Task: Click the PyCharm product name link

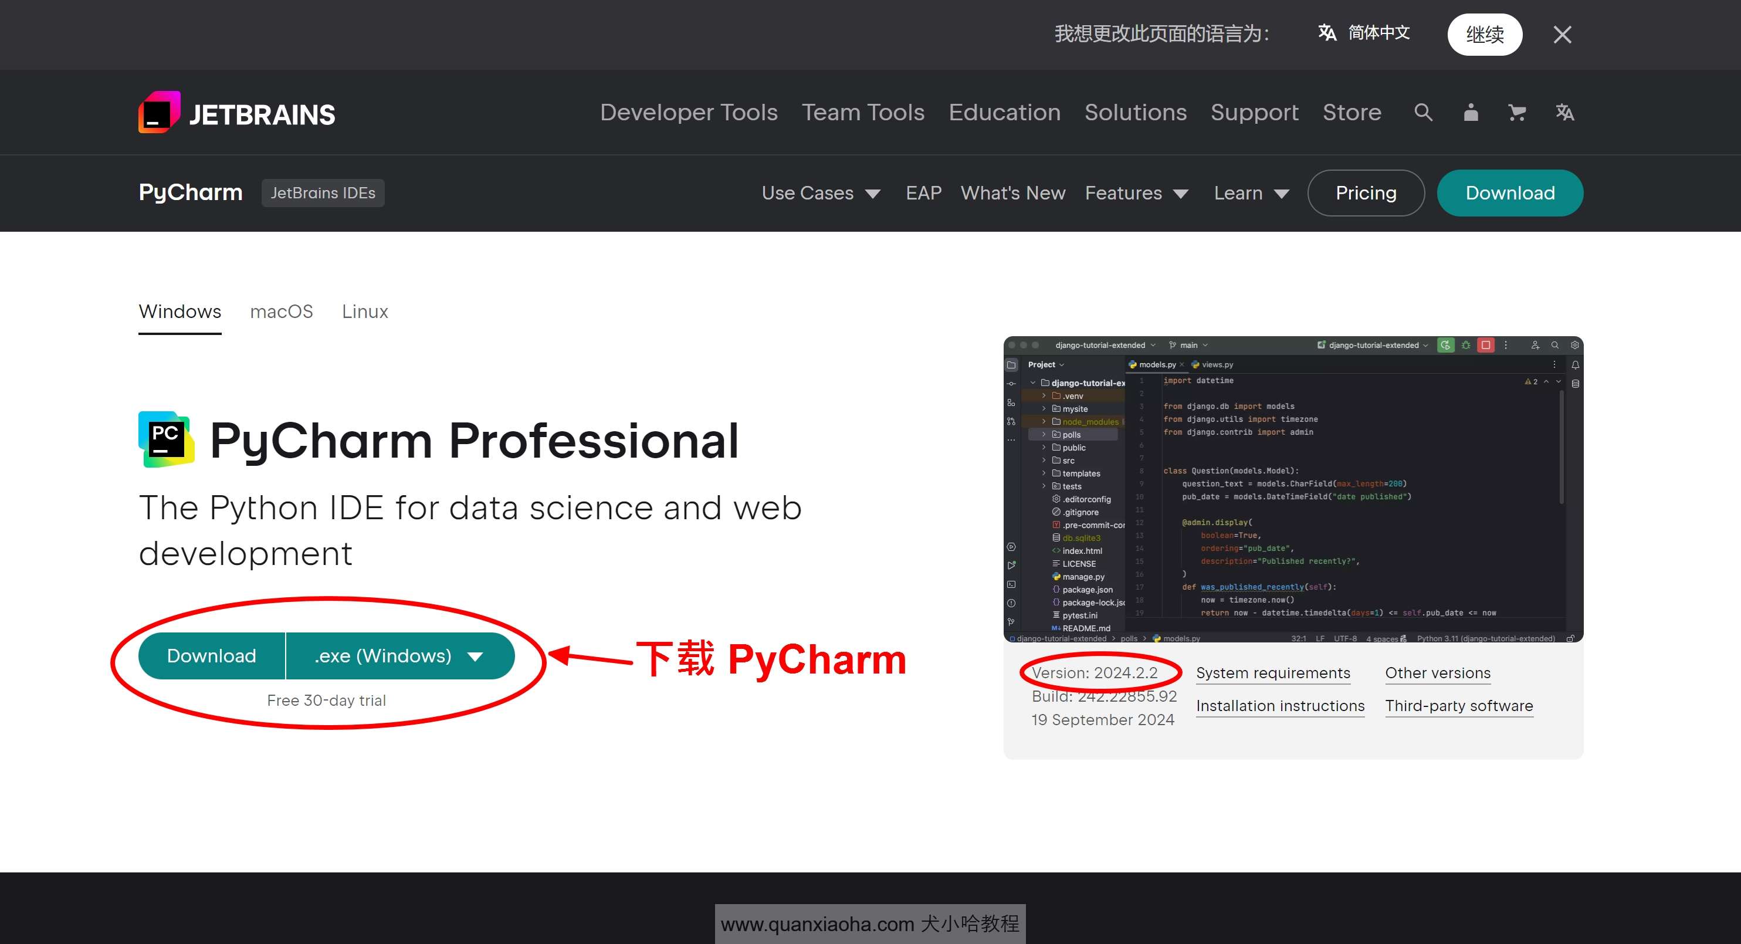Action: pyautogui.click(x=191, y=192)
